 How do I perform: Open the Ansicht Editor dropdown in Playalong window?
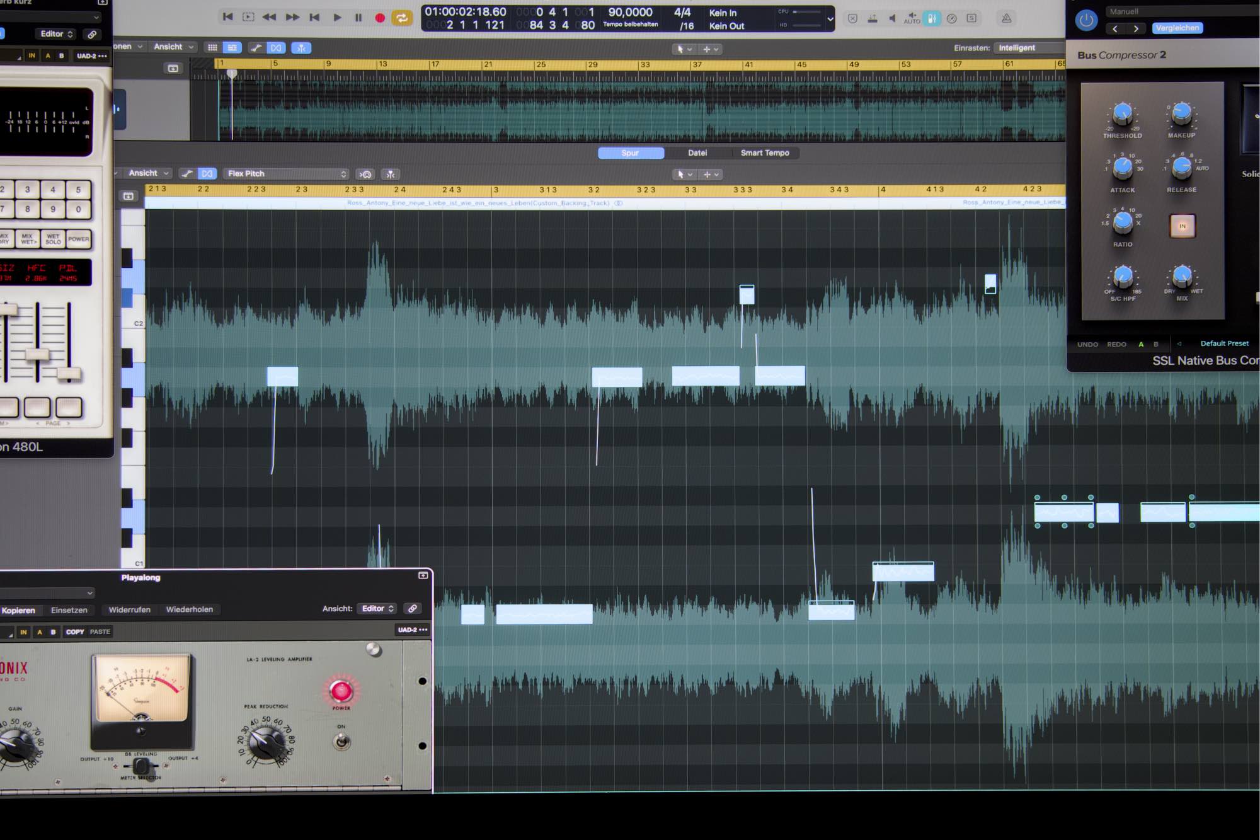click(377, 609)
